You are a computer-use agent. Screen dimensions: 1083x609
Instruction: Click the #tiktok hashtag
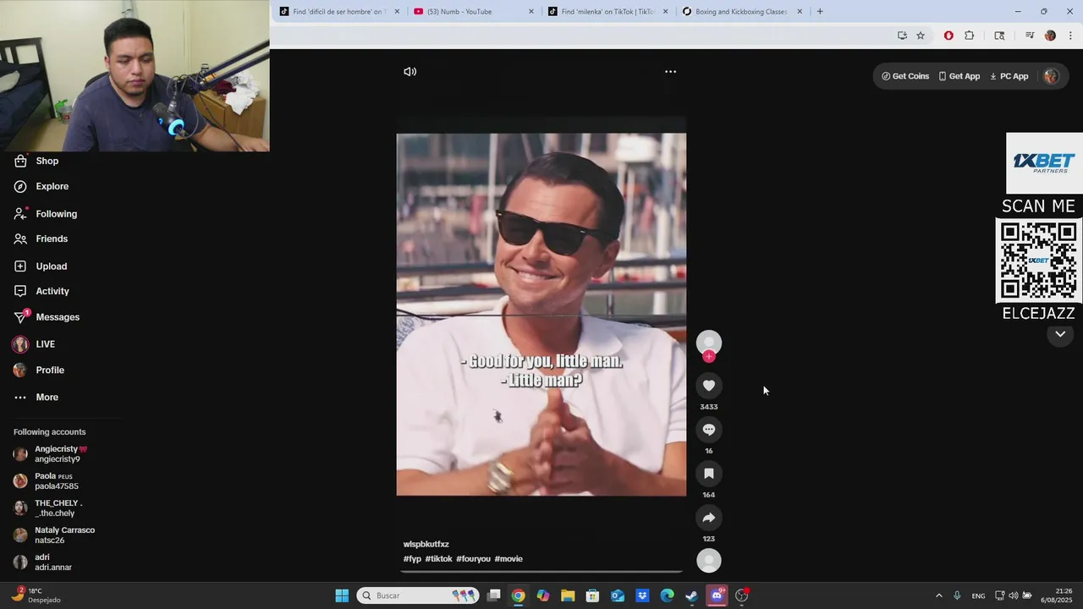438,559
